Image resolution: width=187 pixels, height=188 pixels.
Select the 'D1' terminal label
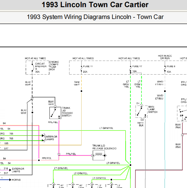coord(138,103)
